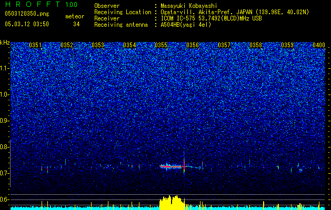
Task: Click the Receiver field label
Action: point(107,18)
